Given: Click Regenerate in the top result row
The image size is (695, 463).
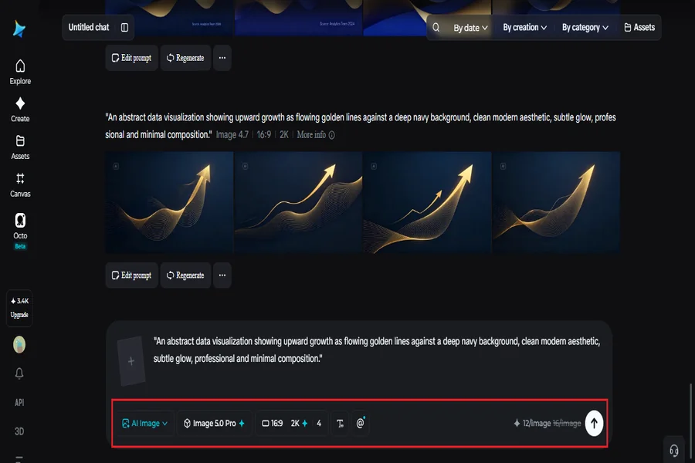Looking at the screenshot, I should point(185,58).
